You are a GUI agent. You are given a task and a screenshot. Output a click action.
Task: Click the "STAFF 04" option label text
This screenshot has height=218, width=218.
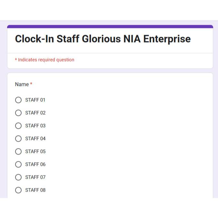click(35, 138)
